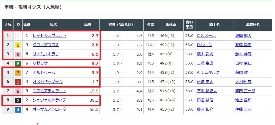Click trainer 和田 正一郎 link
The height and width of the screenshot is (125, 275).
(x=245, y=91)
